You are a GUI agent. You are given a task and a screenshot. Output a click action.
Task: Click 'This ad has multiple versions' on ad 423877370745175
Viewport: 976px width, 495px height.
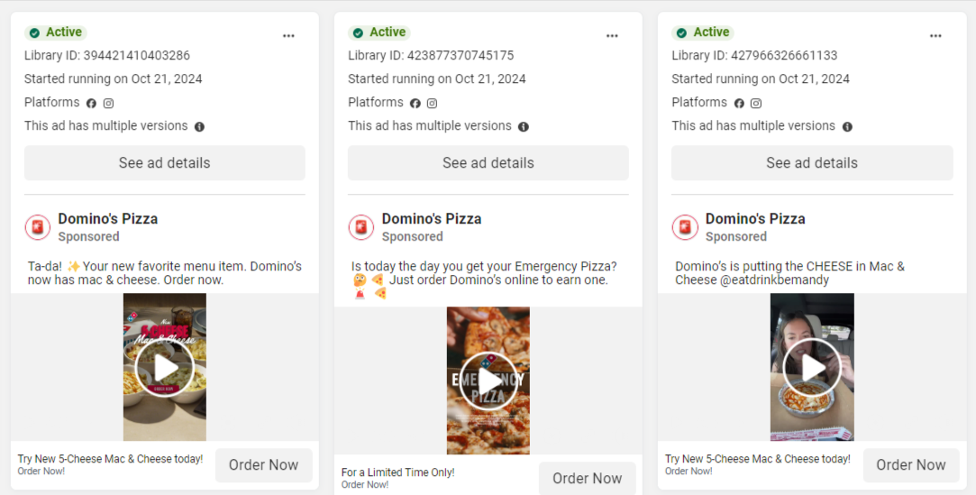click(430, 125)
